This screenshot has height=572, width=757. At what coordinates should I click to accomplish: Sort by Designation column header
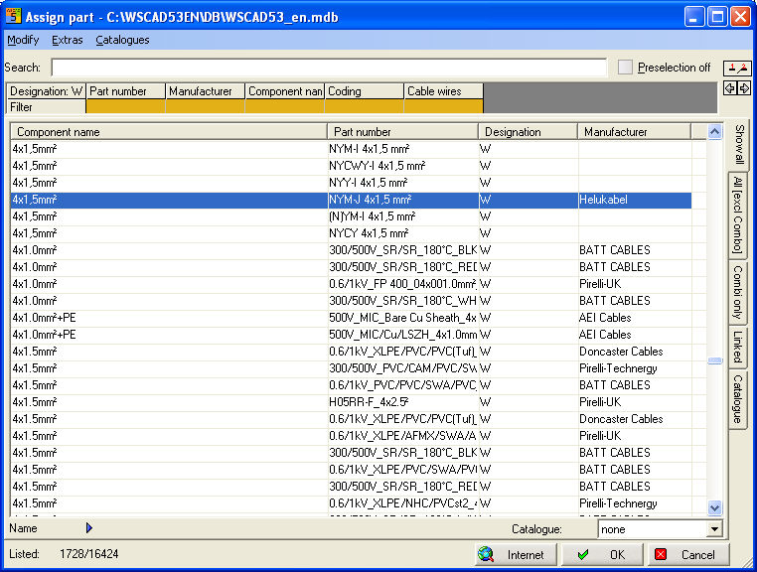[x=529, y=132]
